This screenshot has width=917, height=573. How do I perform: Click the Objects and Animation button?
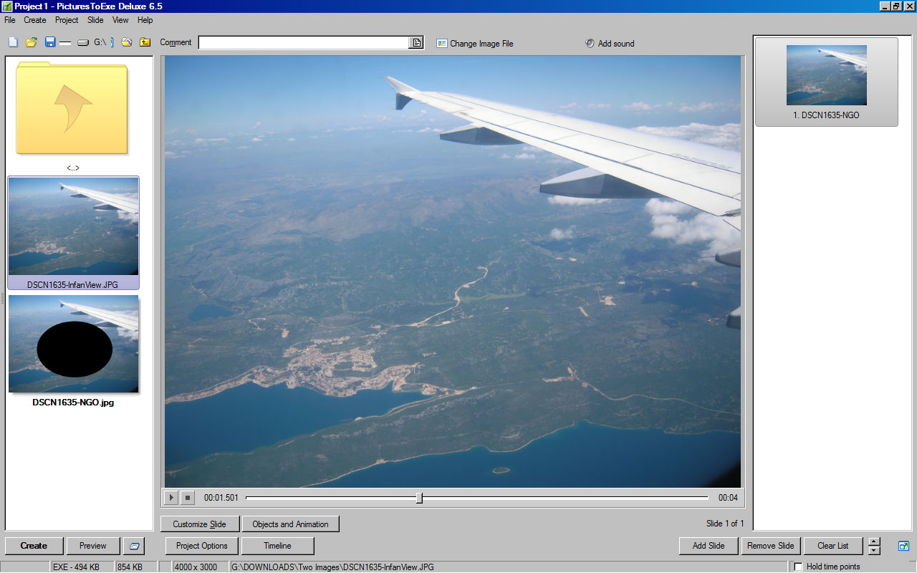click(x=290, y=524)
